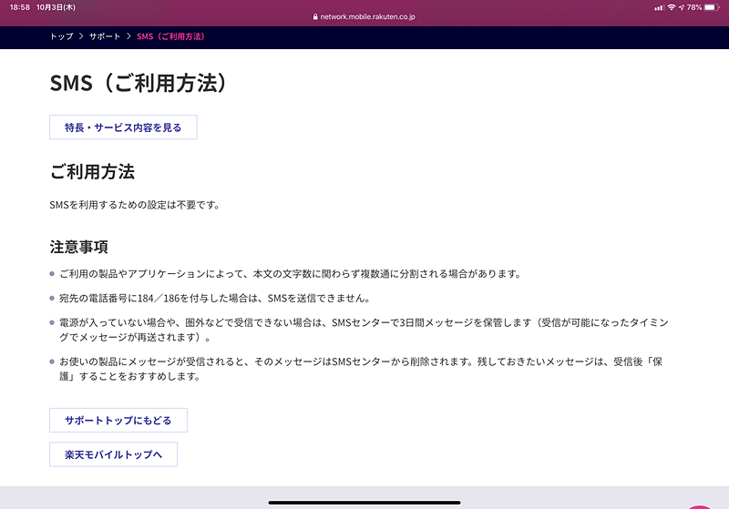Tap the cellular signal bars icon
Screen dimensions: 729x509
tap(659, 7)
